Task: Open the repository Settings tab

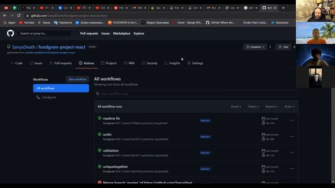Action: pos(195,63)
